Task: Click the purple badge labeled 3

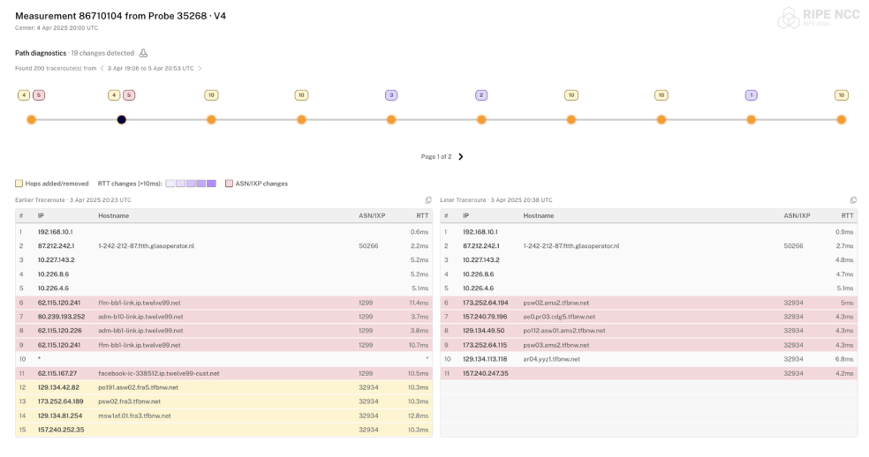Action: tap(391, 95)
